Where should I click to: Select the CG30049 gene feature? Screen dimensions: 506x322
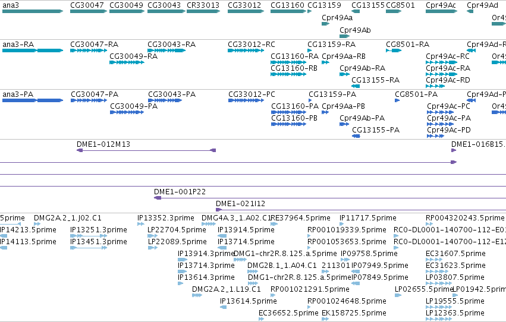127,11
